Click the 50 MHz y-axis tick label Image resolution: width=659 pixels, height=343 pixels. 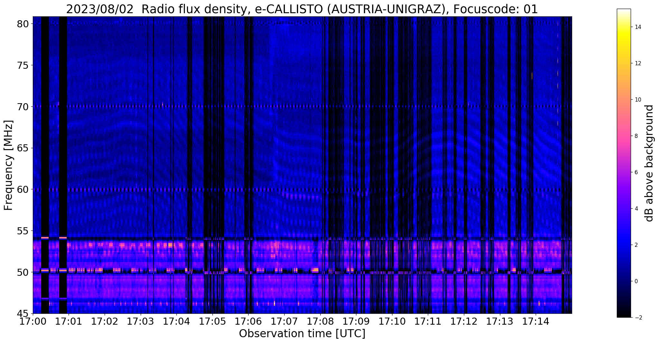[x=23, y=272]
